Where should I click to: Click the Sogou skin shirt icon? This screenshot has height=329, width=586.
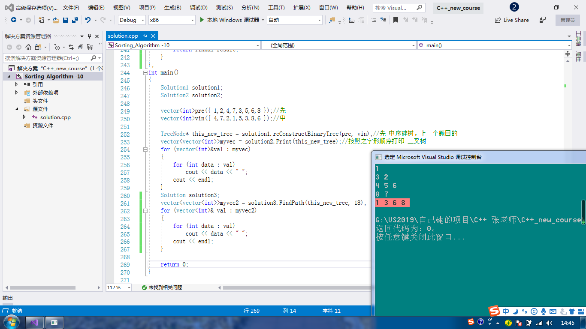(572, 311)
